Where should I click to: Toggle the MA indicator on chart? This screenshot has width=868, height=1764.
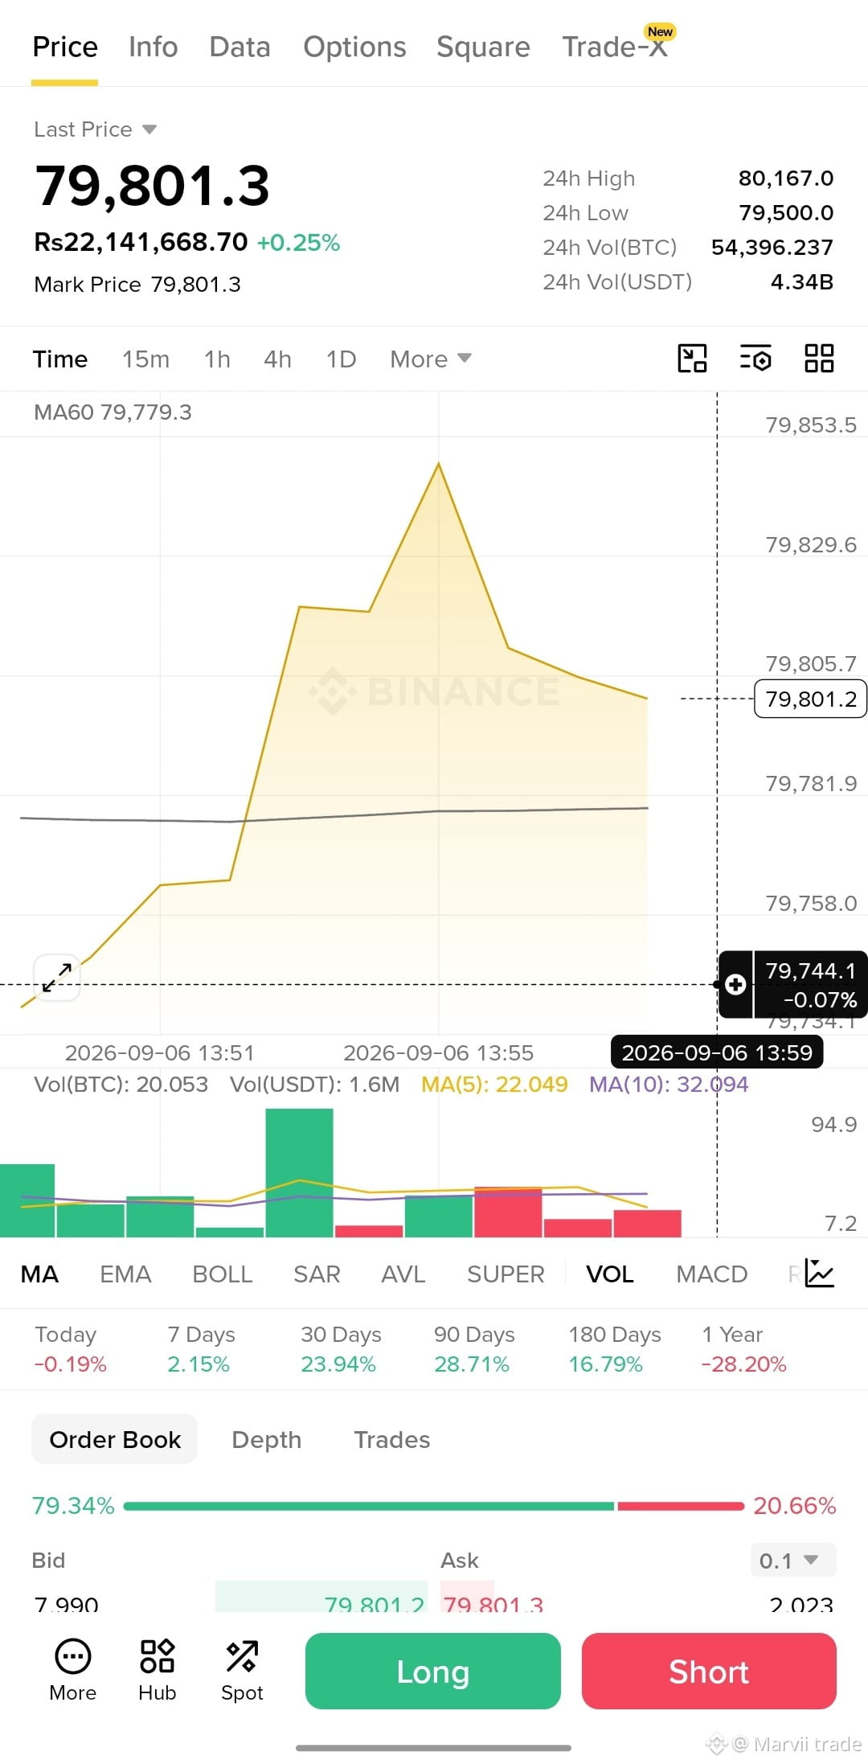tap(39, 1274)
